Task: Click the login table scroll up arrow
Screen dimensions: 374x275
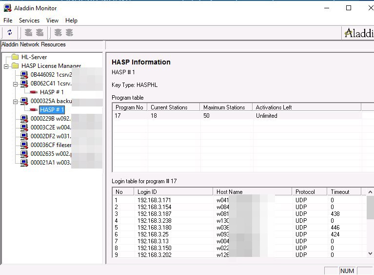Action: 370,192
